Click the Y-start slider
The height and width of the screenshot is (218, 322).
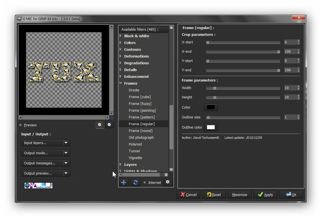click(x=243, y=61)
